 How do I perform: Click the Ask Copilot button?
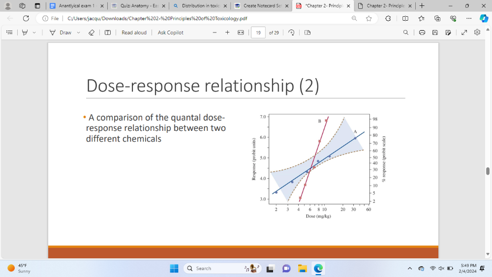[x=170, y=32]
